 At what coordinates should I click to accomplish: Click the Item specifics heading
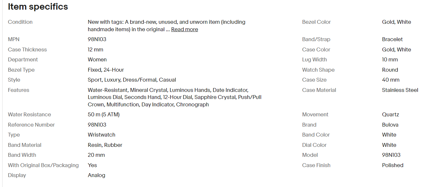(38, 7)
